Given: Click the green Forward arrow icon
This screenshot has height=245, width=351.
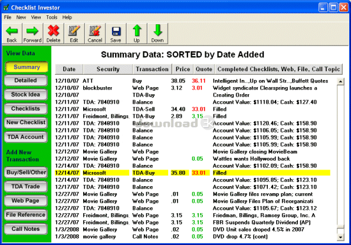Looking at the screenshot, I should coord(32,31).
